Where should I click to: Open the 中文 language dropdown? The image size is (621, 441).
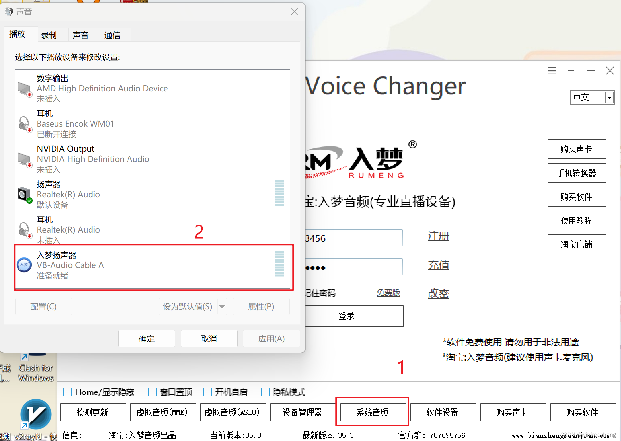tap(609, 98)
